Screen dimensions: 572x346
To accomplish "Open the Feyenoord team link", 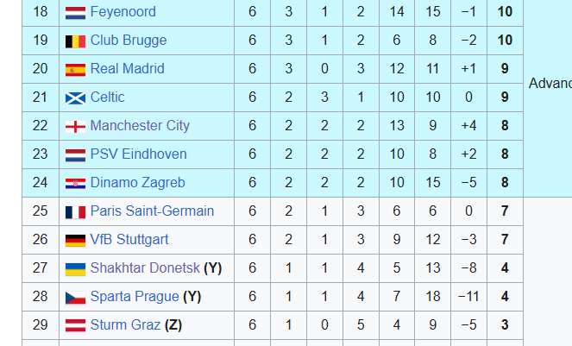I will click(123, 12).
